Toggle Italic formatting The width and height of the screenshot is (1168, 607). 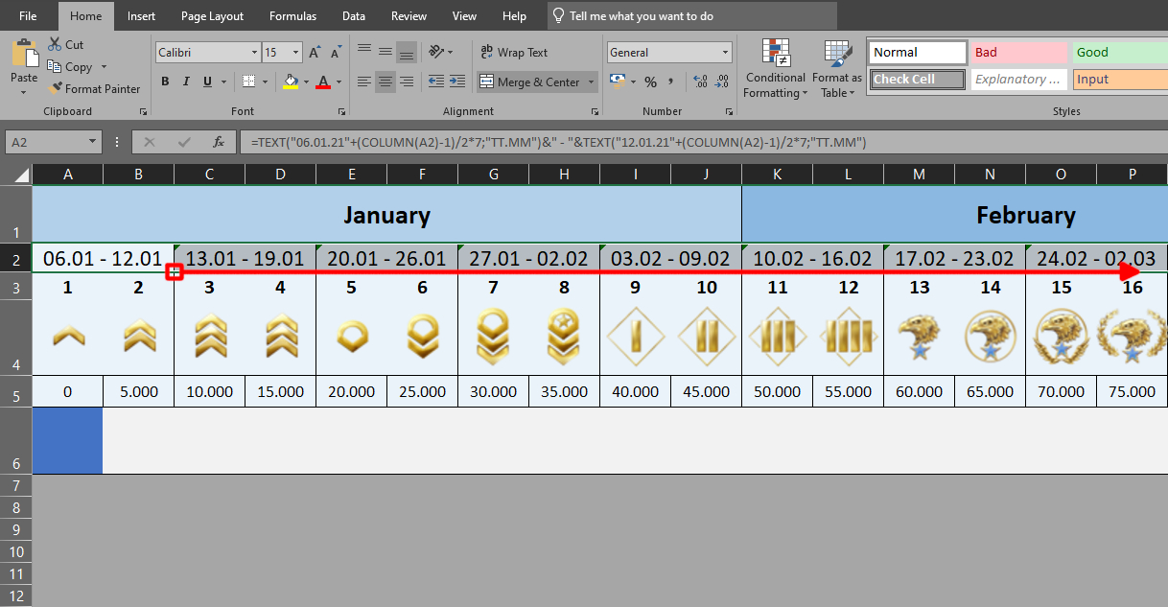coord(185,82)
